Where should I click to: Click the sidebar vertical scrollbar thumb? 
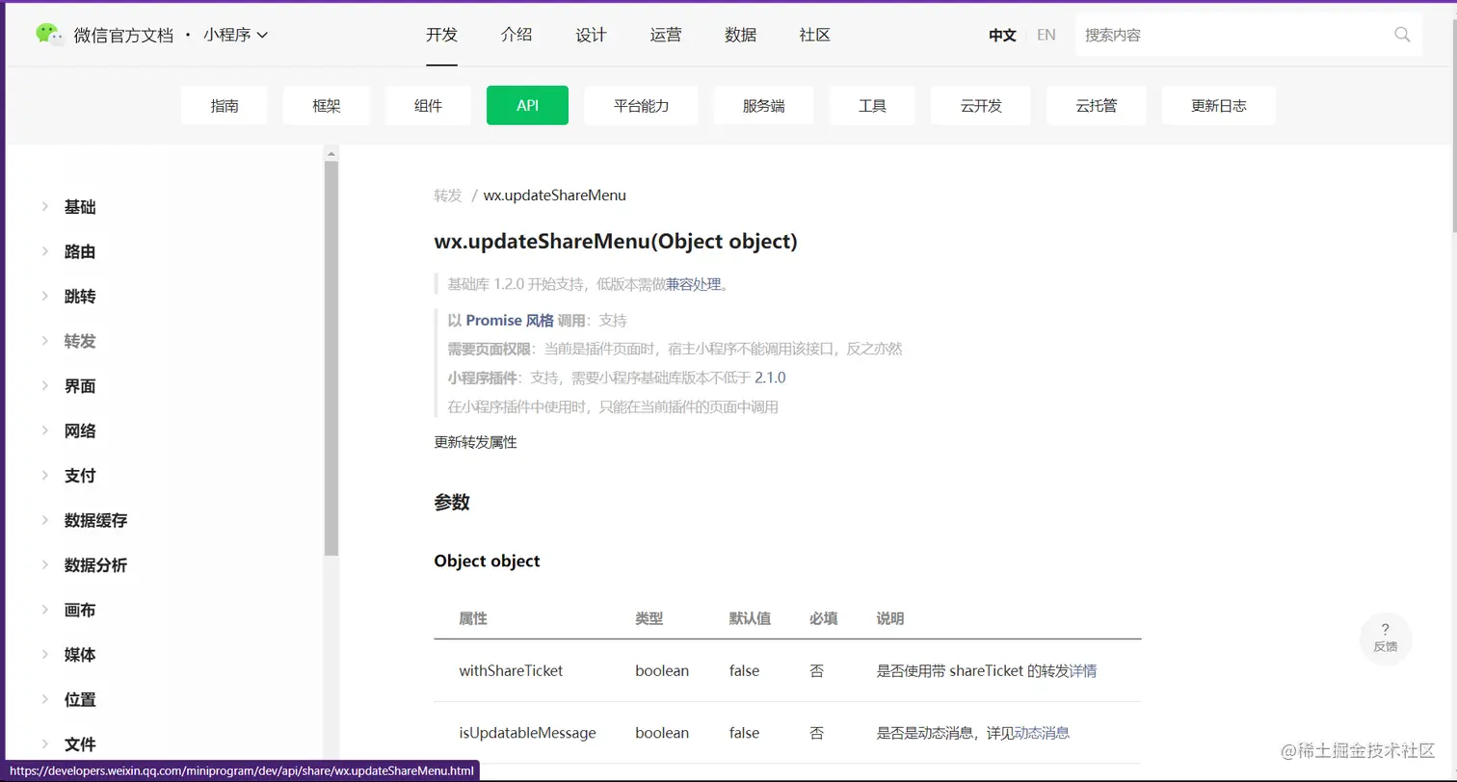click(331, 358)
